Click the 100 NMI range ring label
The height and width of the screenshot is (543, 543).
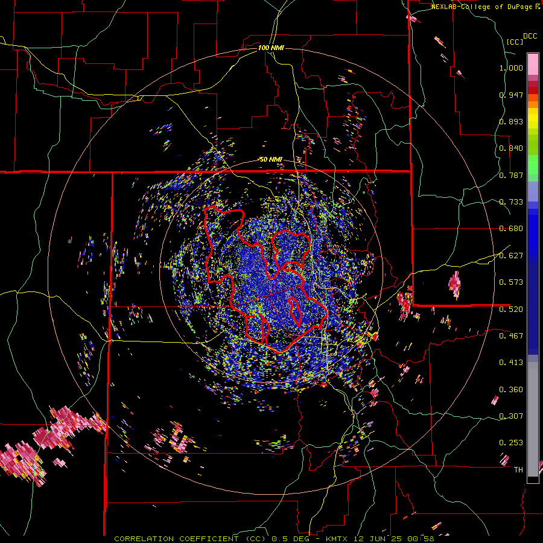271,48
